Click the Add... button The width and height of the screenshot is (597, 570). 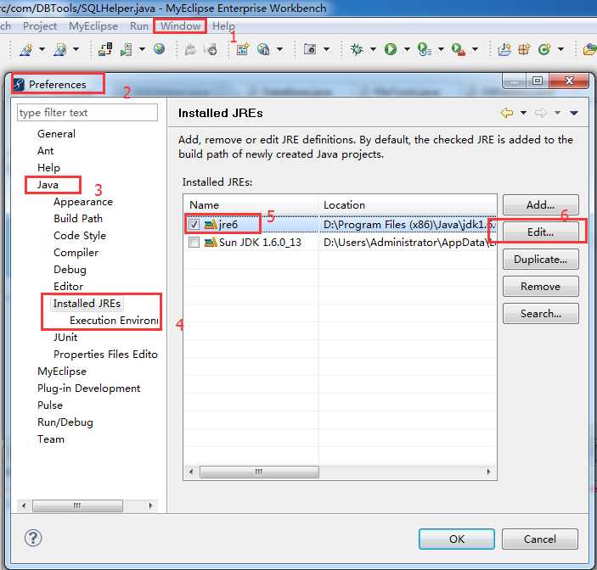[541, 205]
